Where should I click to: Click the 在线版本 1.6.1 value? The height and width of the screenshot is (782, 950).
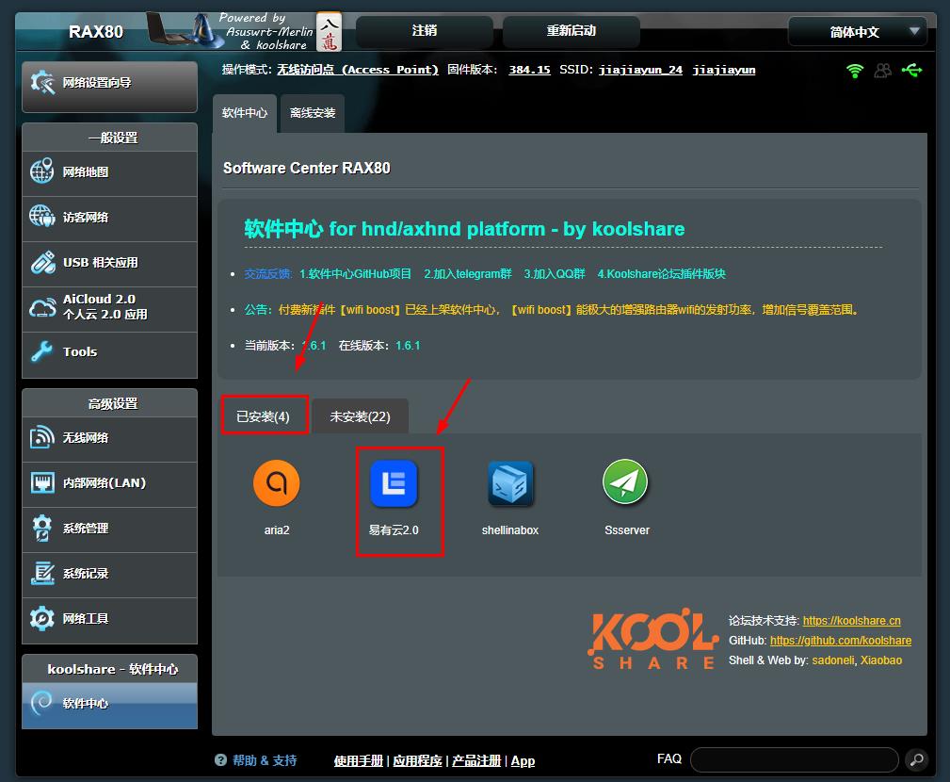[408, 346]
